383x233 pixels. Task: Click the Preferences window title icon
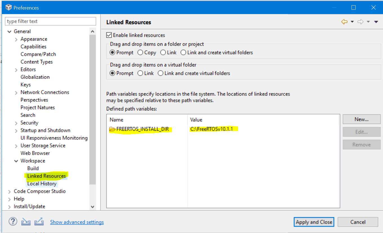[x=8, y=8]
